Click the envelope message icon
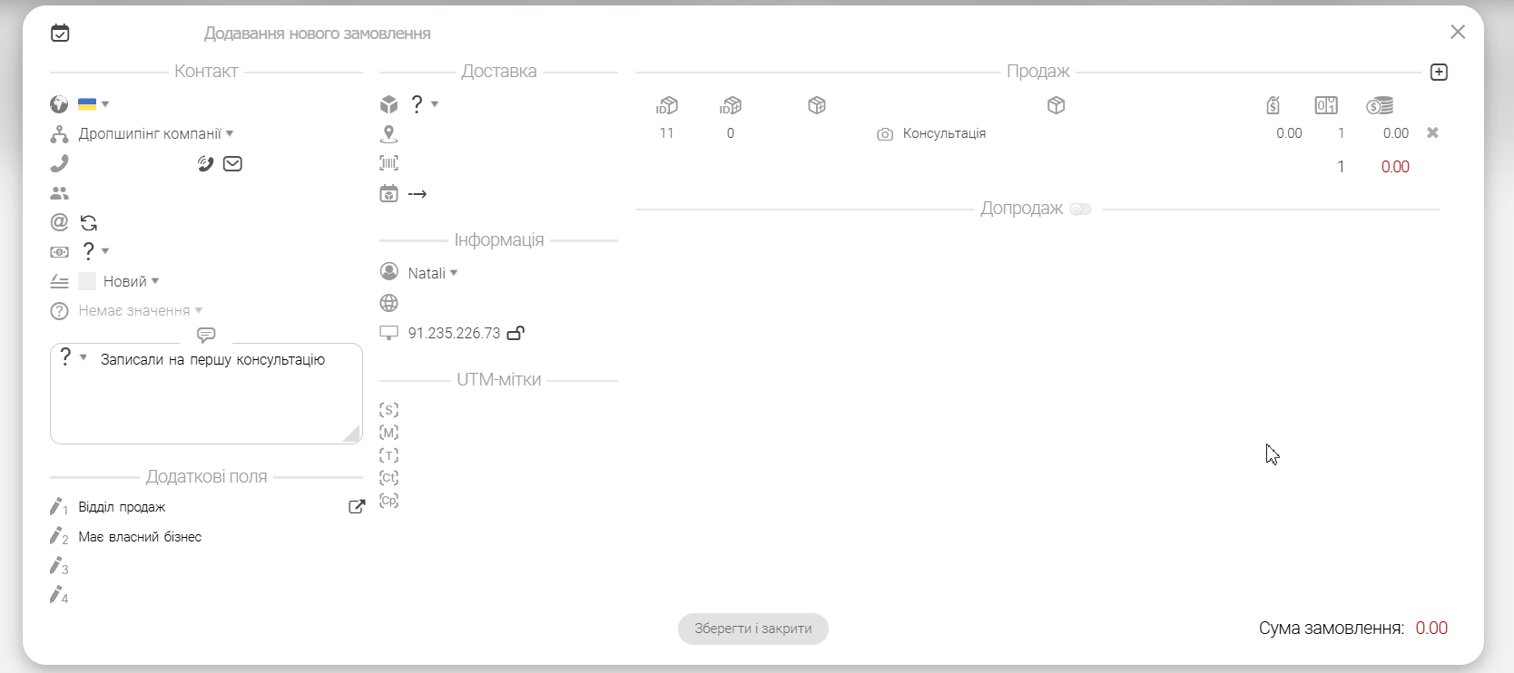The height and width of the screenshot is (673, 1514). [x=233, y=164]
